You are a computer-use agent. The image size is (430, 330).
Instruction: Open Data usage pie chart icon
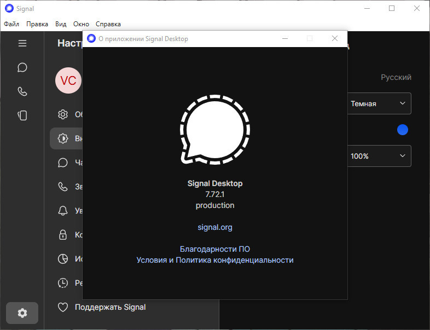click(63, 259)
